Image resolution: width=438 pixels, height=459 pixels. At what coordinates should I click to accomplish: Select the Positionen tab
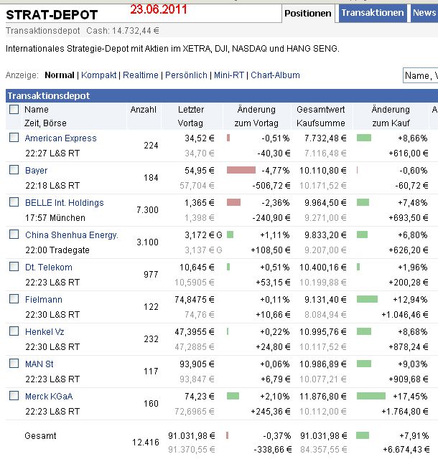[308, 14]
